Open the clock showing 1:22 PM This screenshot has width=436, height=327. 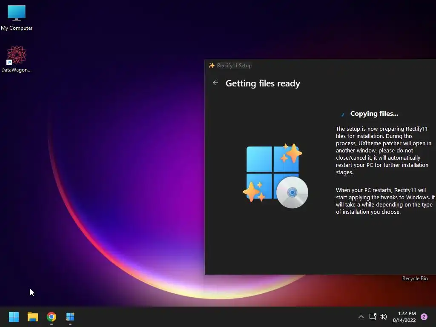coord(404,317)
